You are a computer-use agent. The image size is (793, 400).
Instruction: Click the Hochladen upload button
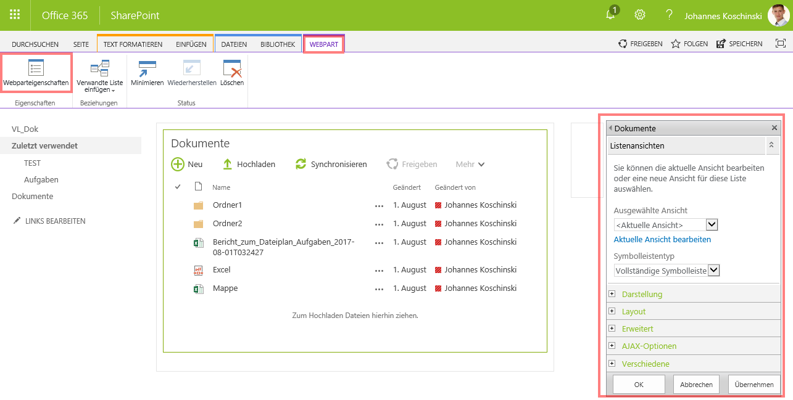[x=249, y=165]
